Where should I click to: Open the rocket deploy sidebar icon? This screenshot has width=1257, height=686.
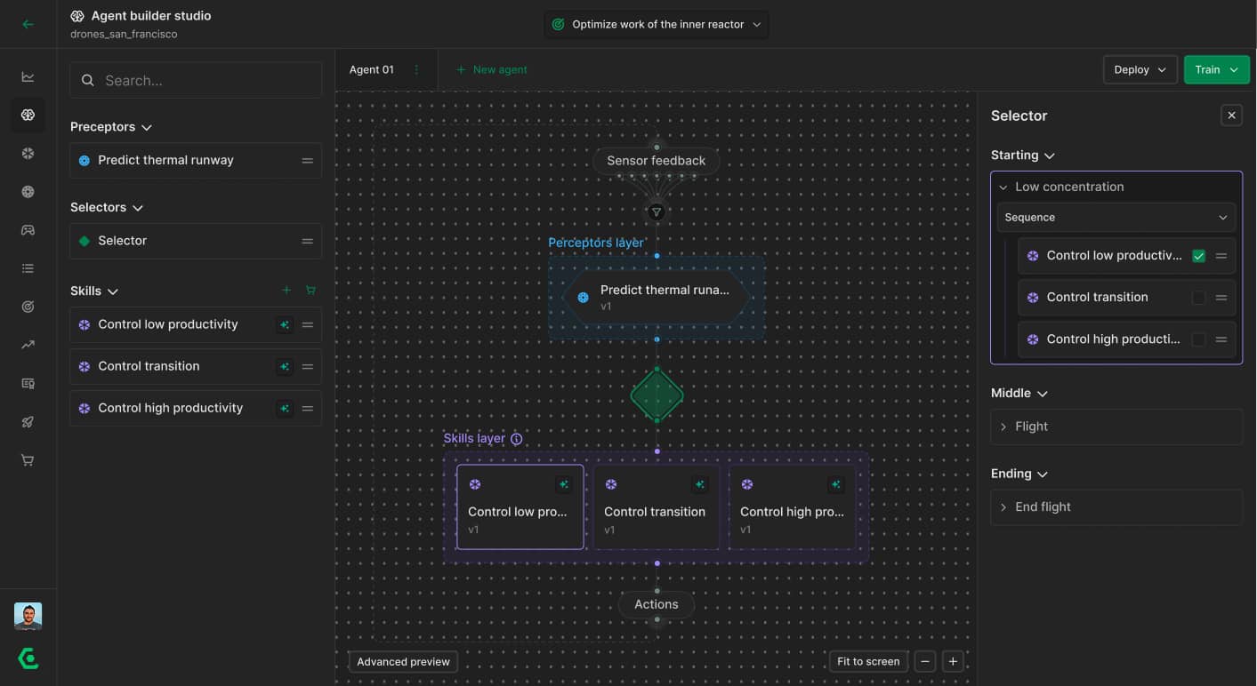click(x=28, y=422)
